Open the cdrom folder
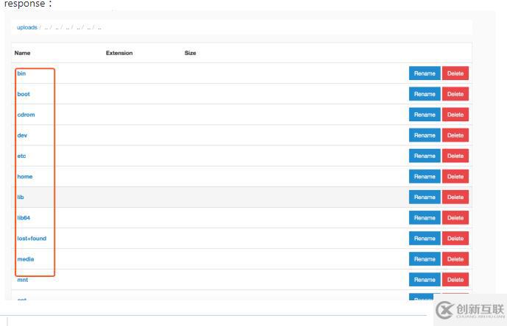This screenshot has width=507, height=326. (x=26, y=115)
